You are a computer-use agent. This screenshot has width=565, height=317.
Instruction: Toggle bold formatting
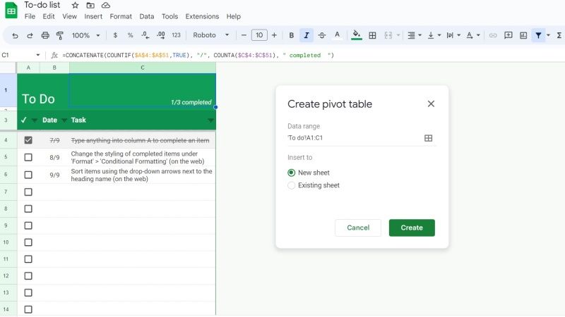(x=292, y=35)
